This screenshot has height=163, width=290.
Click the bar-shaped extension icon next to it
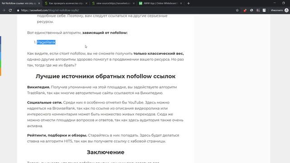pos(258,10)
